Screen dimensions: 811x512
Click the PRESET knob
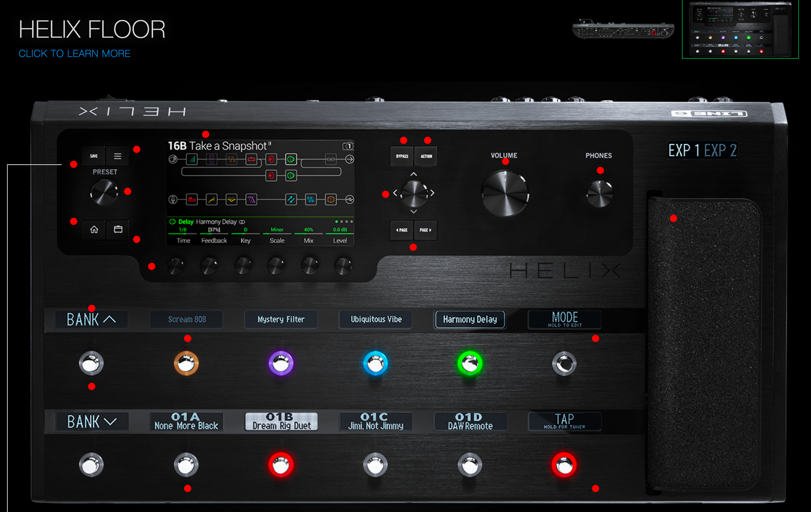pyautogui.click(x=104, y=192)
